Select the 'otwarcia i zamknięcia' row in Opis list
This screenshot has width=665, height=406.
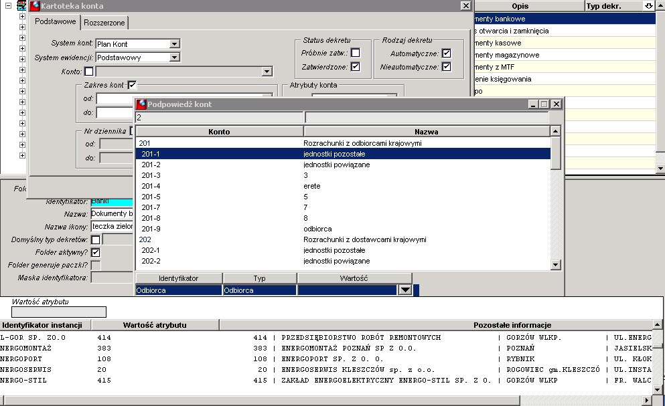(x=565, y=31)
